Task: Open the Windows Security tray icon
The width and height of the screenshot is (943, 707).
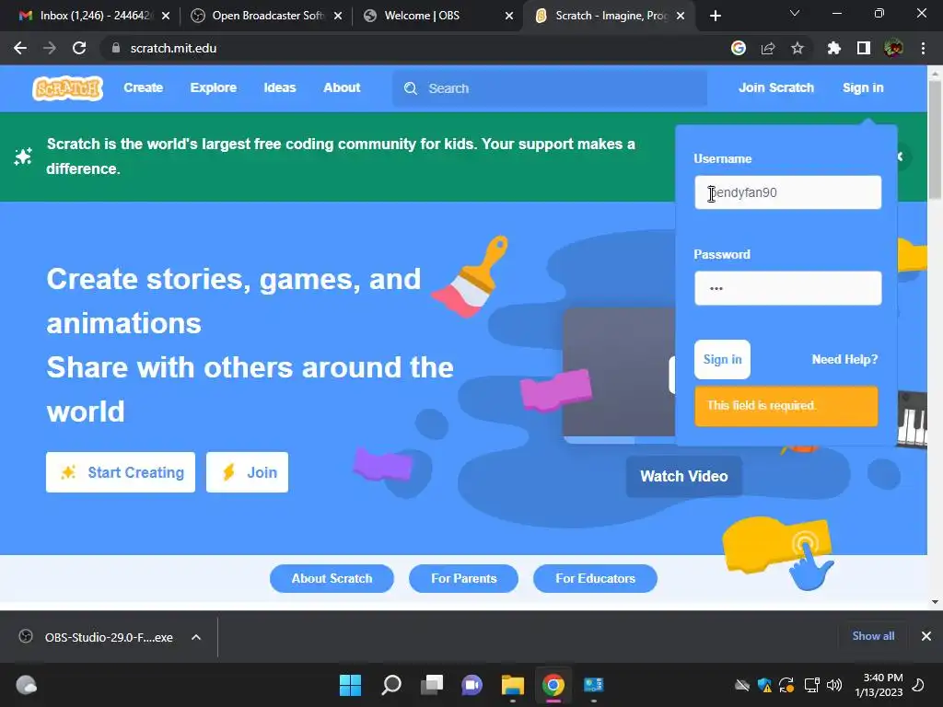Action: [764, 685]
